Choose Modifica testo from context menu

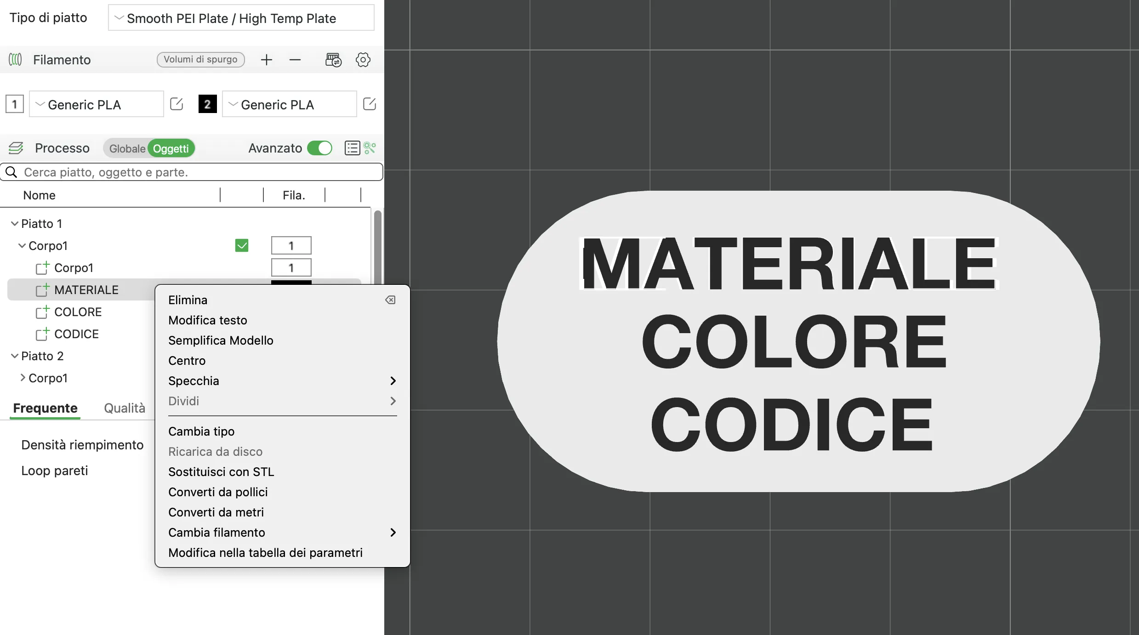click(208, 320)
